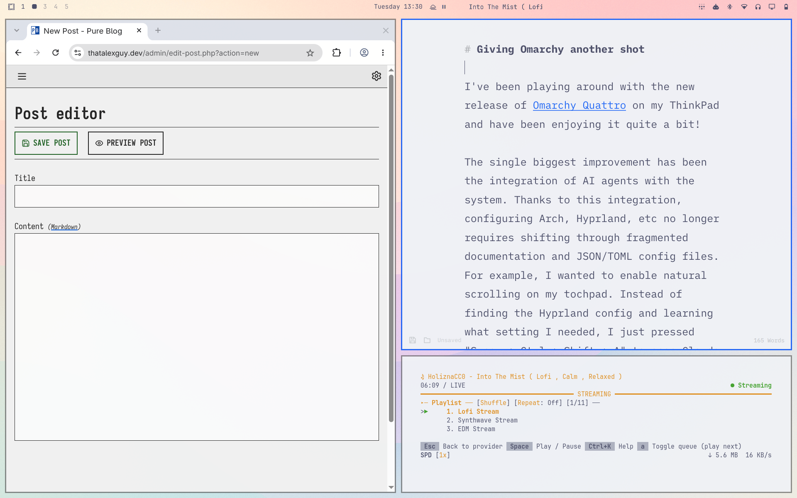Image resolution: width=797 pixels, height=498 pixels.
Task: Click the green 'Streaming' status
Action: tap(751, 386)
